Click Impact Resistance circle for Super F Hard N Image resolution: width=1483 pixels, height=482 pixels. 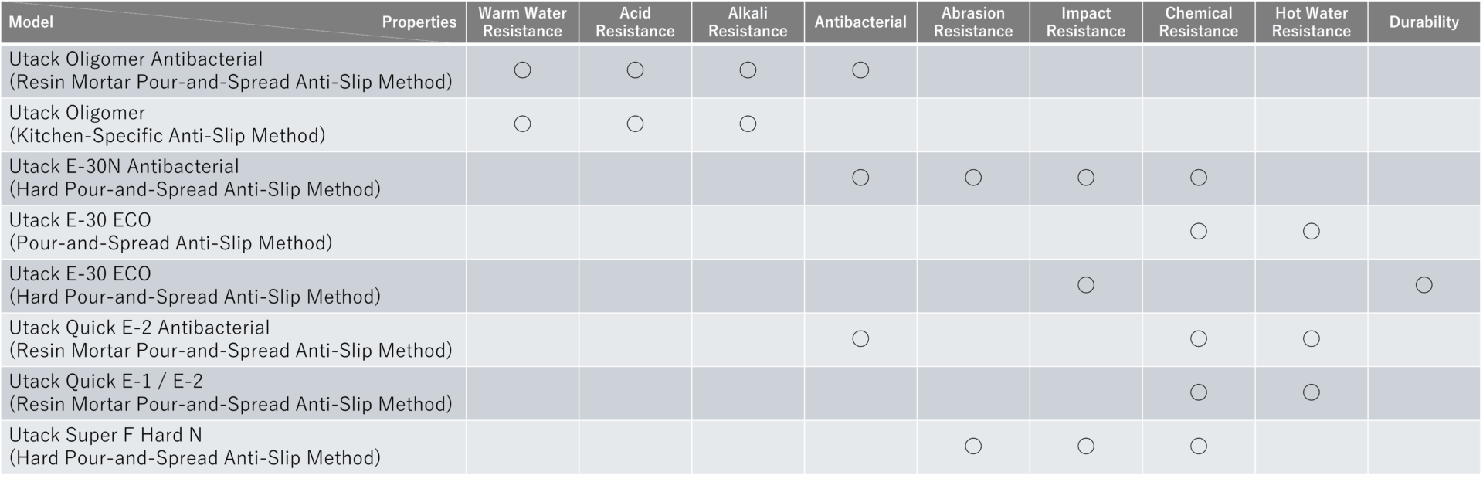(1086, 446)
